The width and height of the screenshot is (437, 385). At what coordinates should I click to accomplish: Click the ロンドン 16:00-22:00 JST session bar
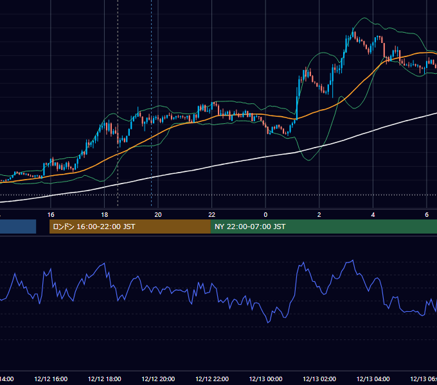pos(130,227)
